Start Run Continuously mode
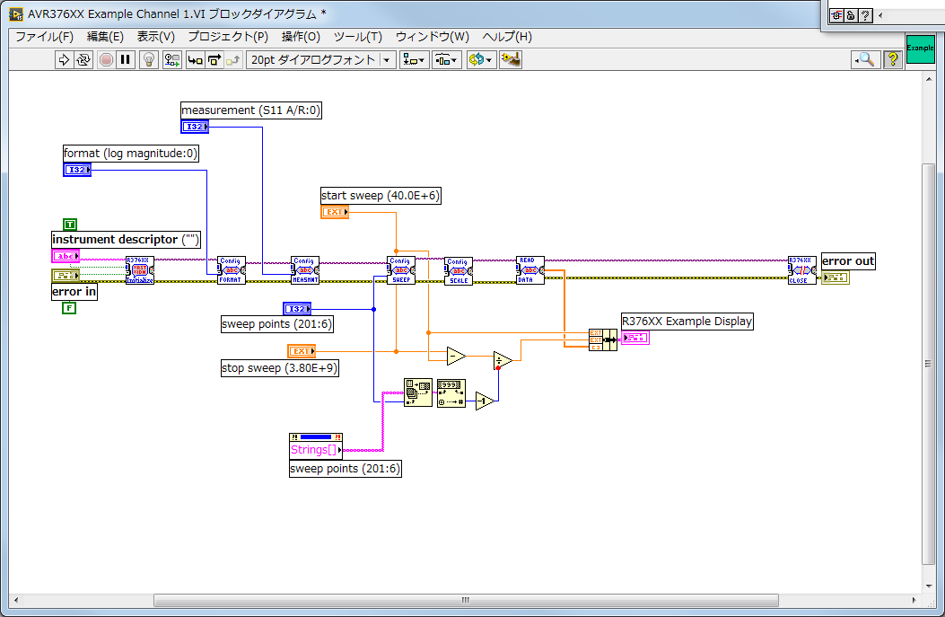 pyautogui.click(x=83, y=59)
